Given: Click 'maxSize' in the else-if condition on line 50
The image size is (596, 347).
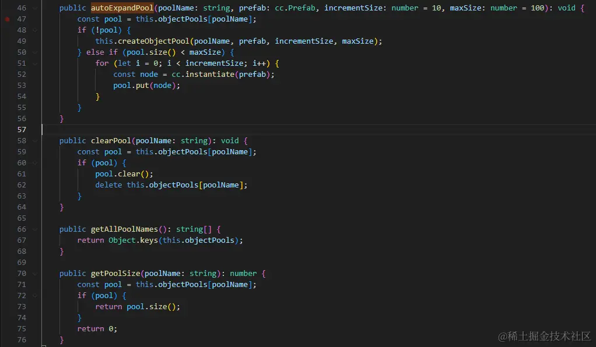Looking at the screenshot, I should click(205, 52).
